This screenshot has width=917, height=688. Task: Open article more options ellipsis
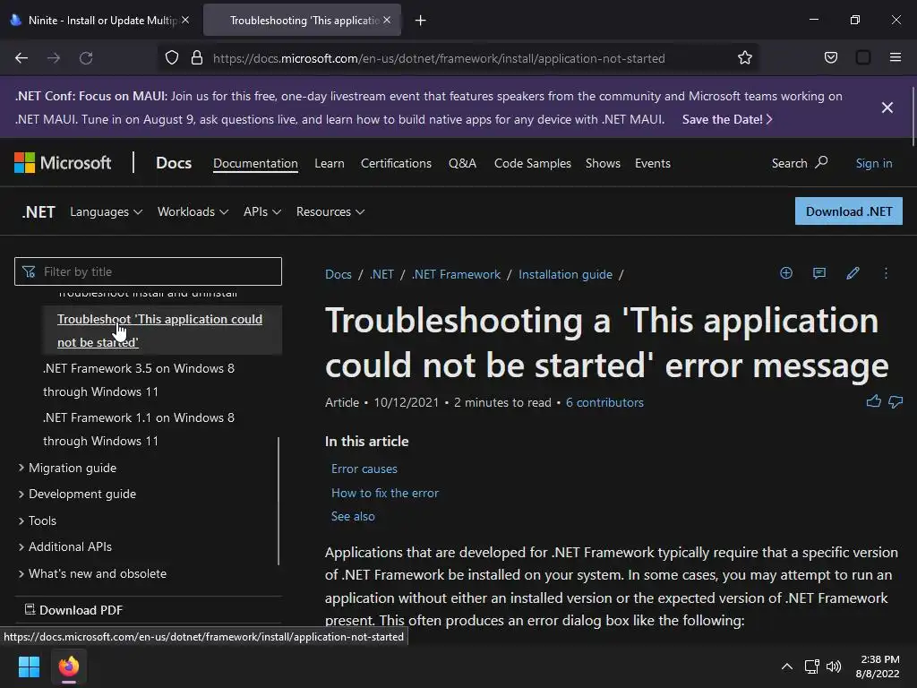pyautogui.click(x=886, y=273)
